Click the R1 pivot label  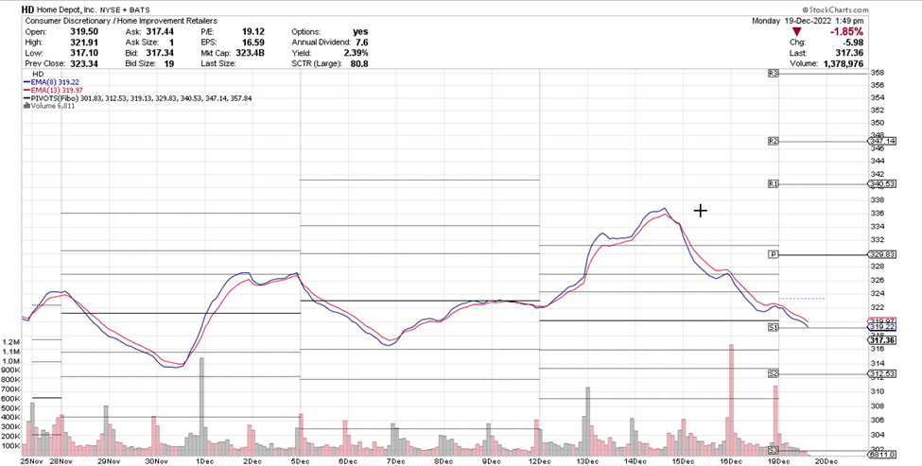tap(774, 184)
